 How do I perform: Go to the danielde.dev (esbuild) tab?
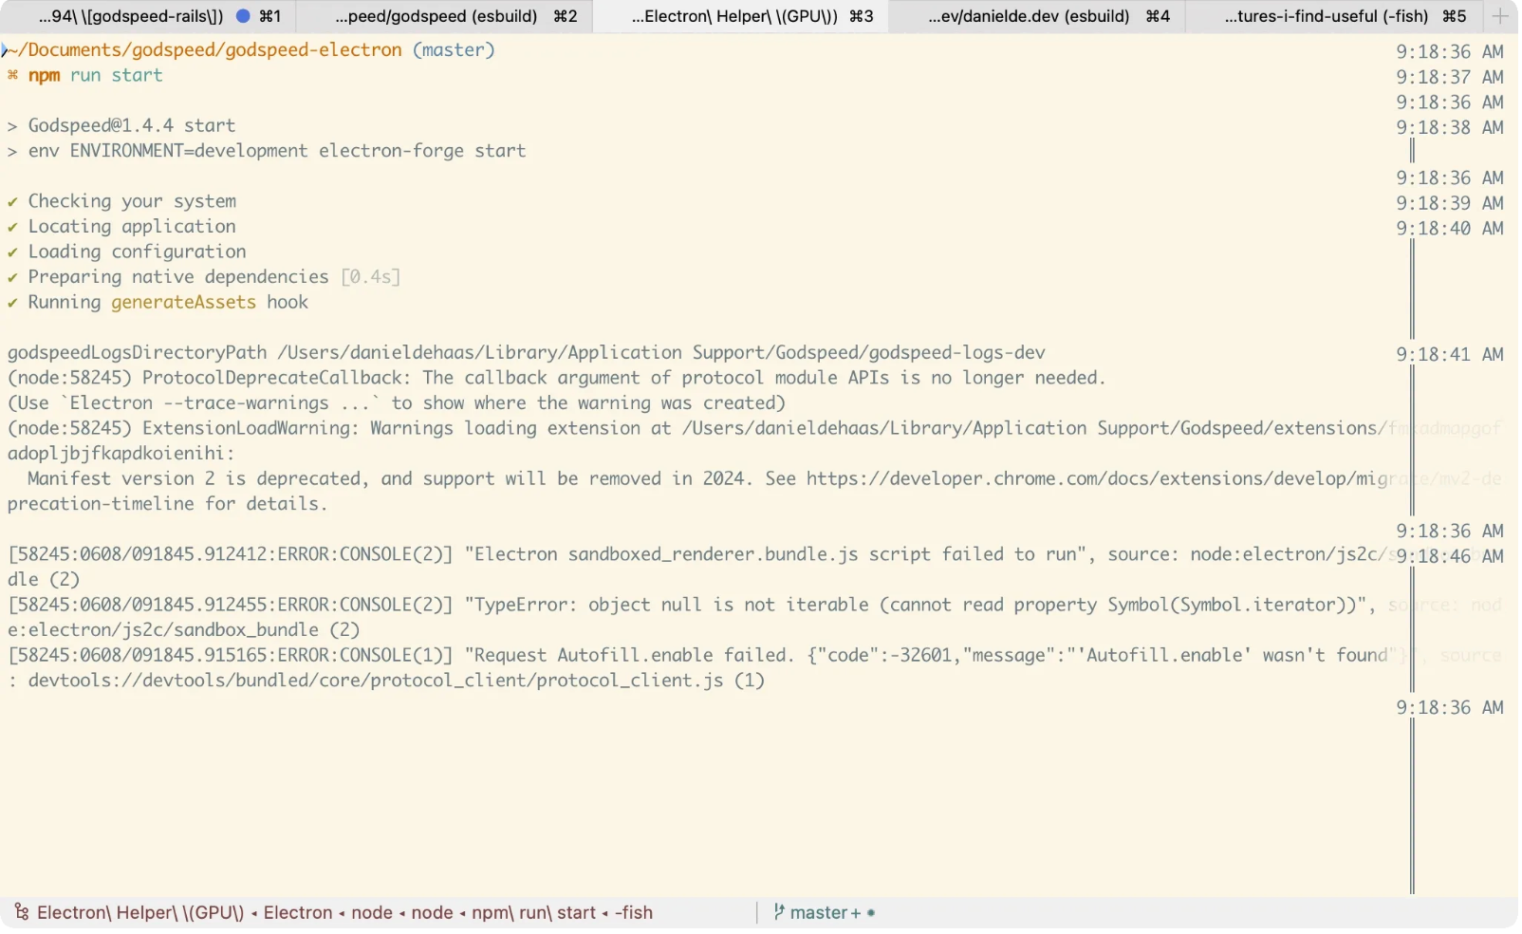click(1037, 16)
